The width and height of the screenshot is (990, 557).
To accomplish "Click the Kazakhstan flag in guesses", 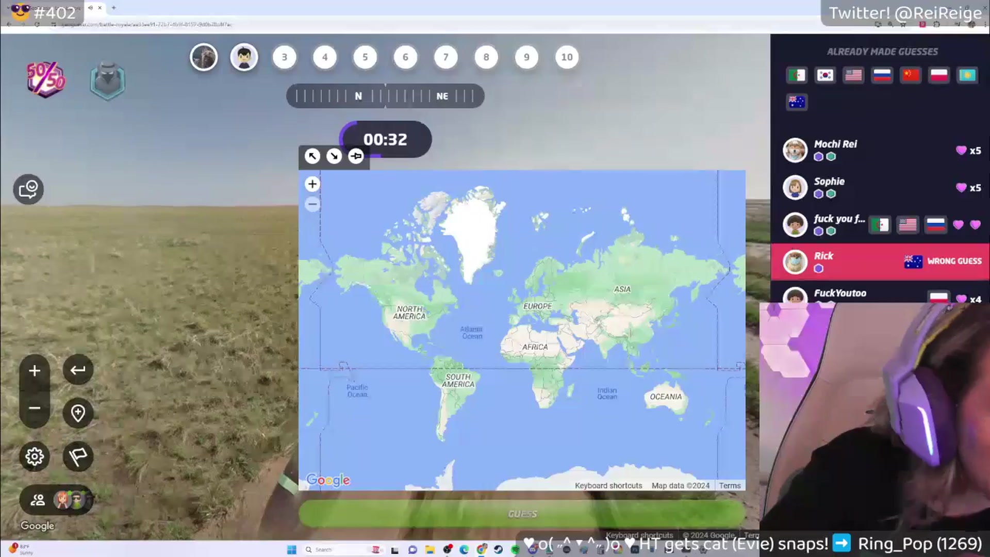I will coord(967,75).
